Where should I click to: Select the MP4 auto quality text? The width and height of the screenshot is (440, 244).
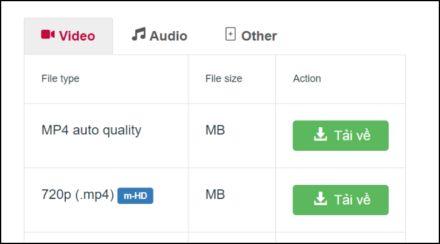91,130
